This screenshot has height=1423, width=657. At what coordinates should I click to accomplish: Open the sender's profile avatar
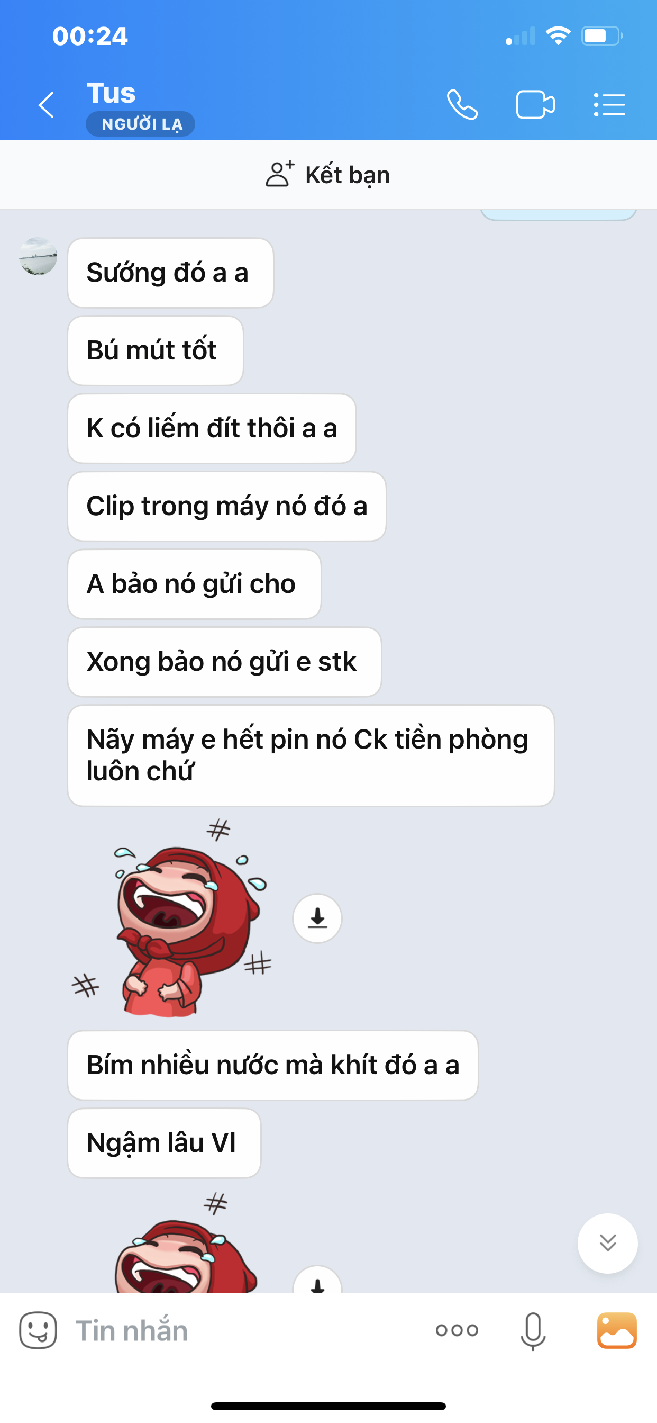click(x=38, y=256)
